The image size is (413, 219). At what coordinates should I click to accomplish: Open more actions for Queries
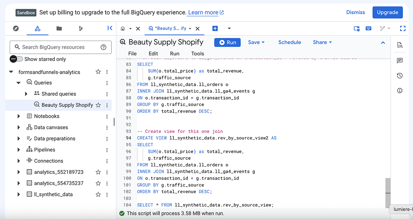[x=107, y=83]
